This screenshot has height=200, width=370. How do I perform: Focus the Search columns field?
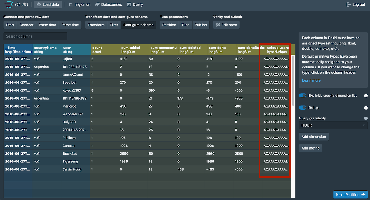(35, 36)
